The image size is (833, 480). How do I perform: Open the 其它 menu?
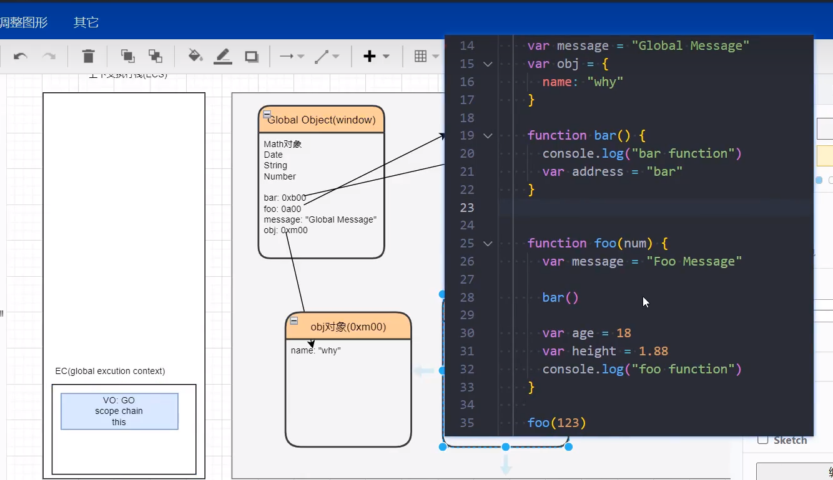pos(86,22)
